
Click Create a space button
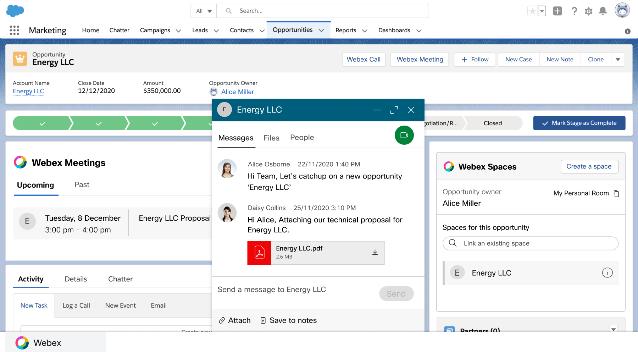pyautogui.click(x=589, y=166)
